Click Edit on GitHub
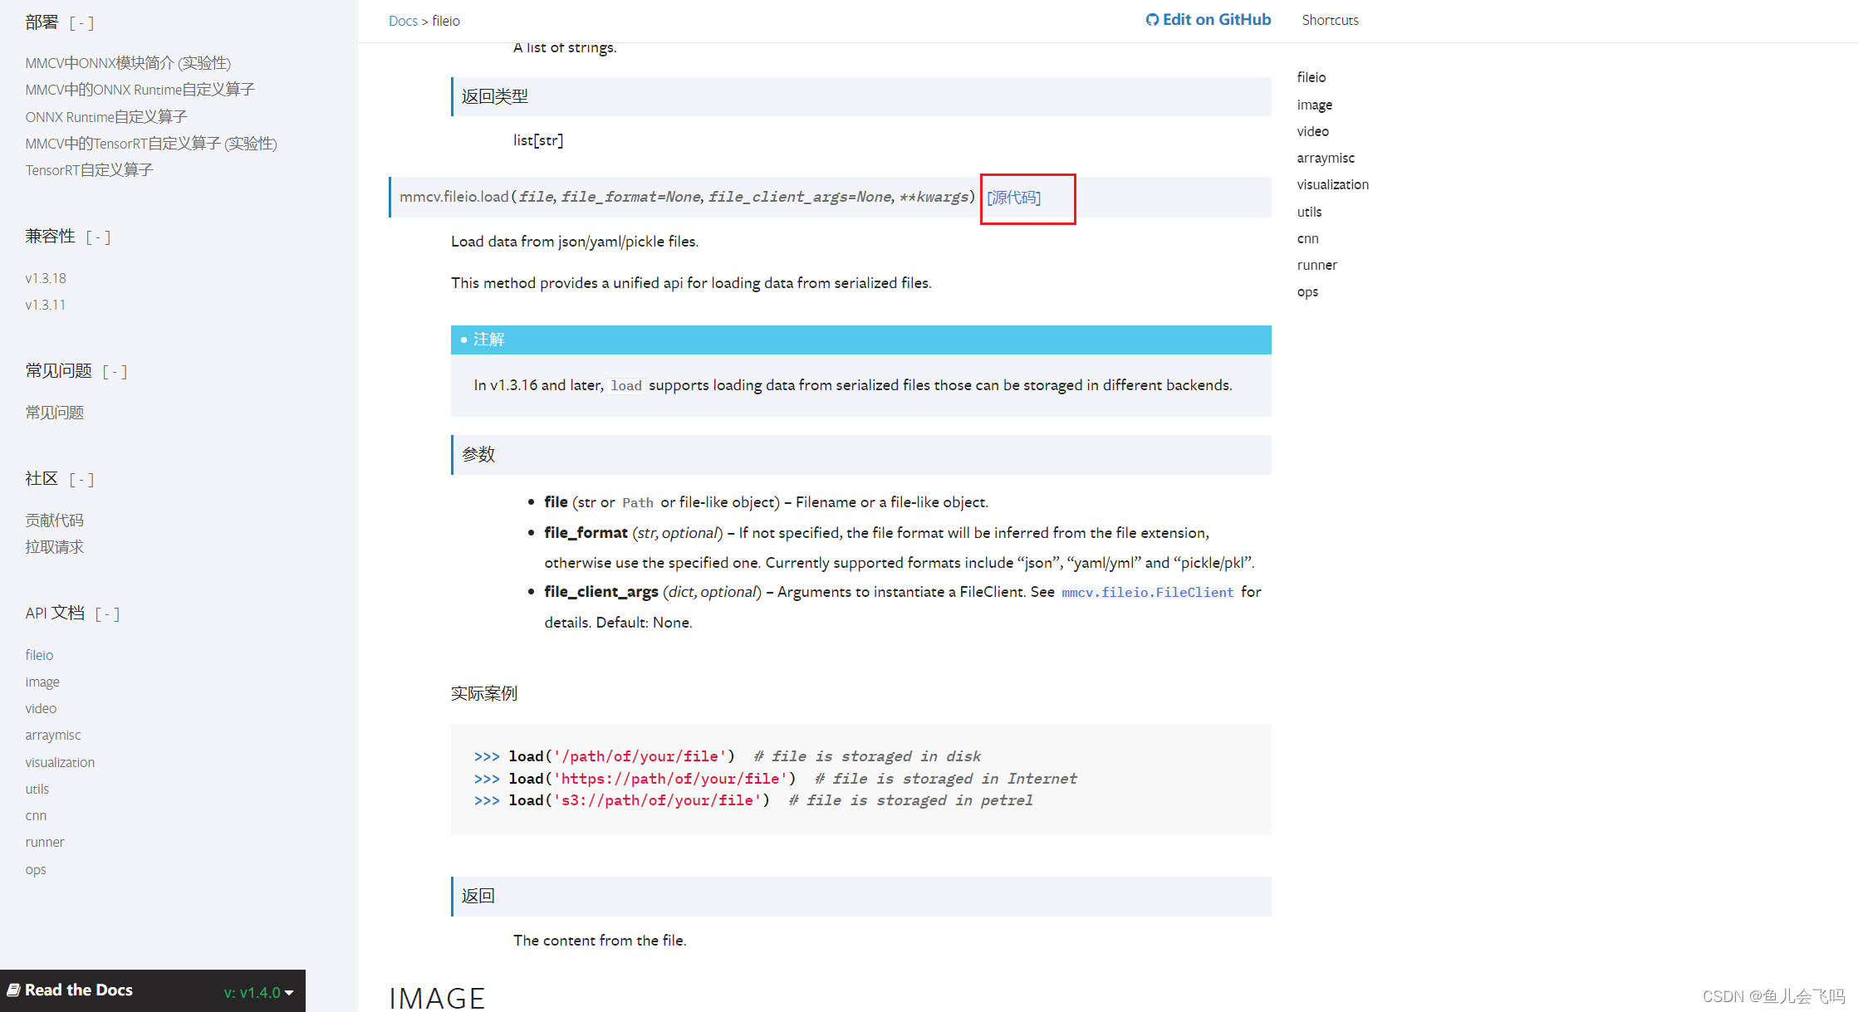 coord(1215,19)
